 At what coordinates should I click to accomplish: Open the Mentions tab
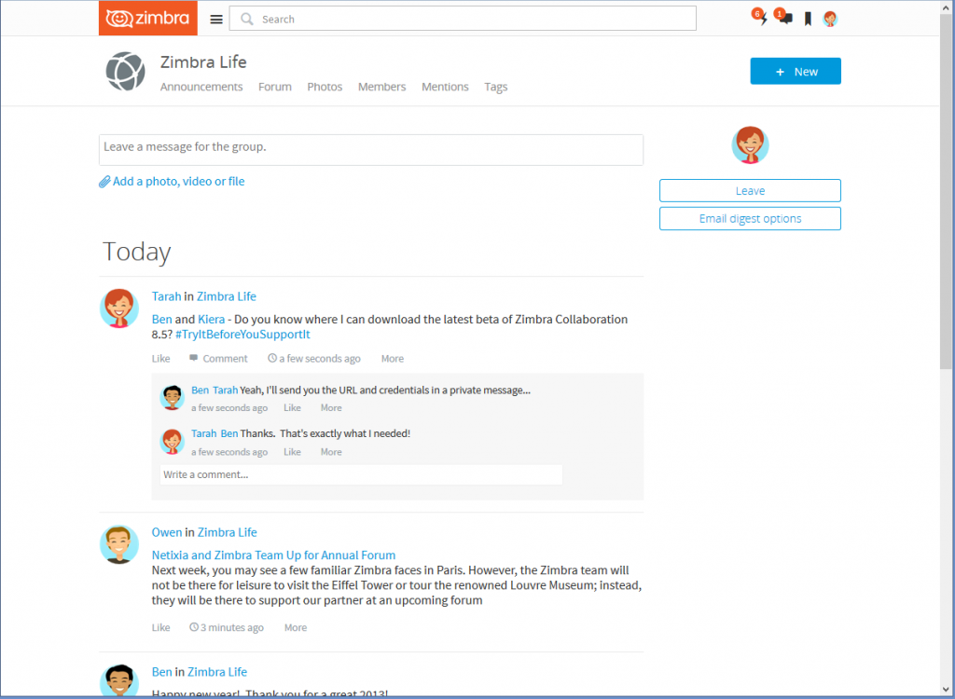[445, 87]
